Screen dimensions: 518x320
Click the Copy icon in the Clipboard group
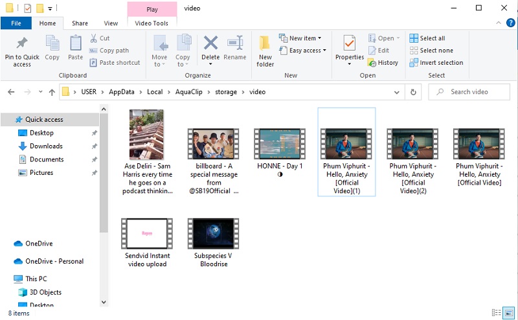coord(52,43)
